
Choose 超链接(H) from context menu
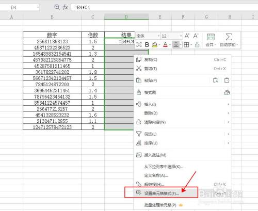[x=183, y=184]
